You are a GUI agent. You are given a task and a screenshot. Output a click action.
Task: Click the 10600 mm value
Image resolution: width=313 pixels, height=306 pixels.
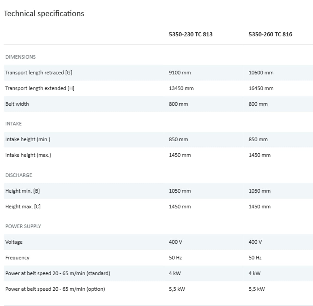[x=261, y=73]
